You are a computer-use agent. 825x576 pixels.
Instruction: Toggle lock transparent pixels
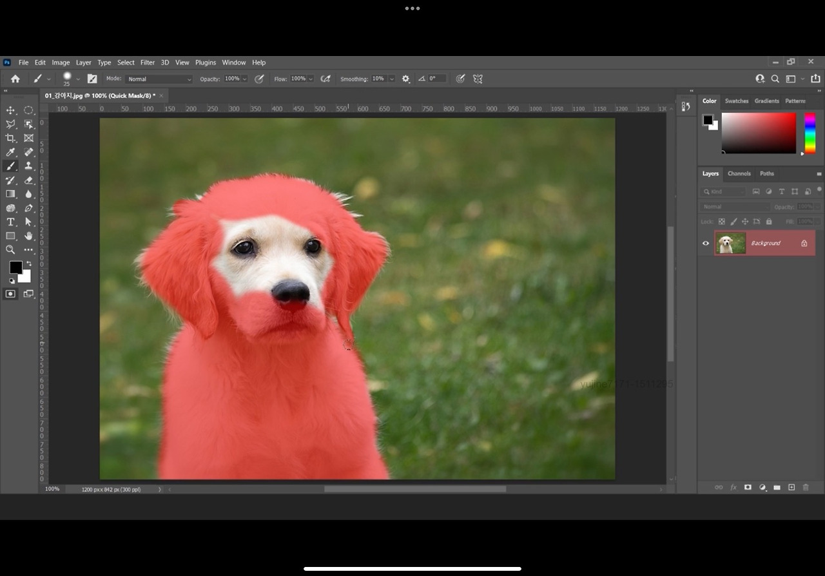[x=722, y=222]
